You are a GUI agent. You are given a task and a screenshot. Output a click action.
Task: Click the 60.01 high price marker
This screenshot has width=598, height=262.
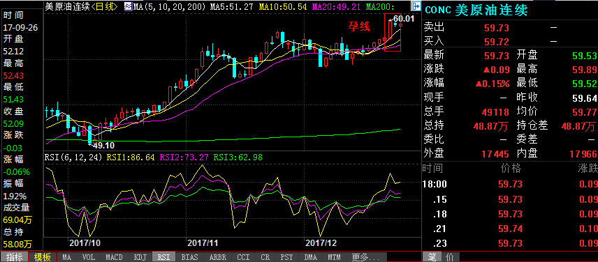click(404, 18)
